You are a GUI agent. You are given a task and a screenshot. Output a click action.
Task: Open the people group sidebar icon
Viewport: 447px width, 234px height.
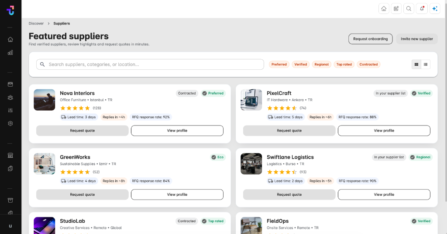click(x=10, y=97)
